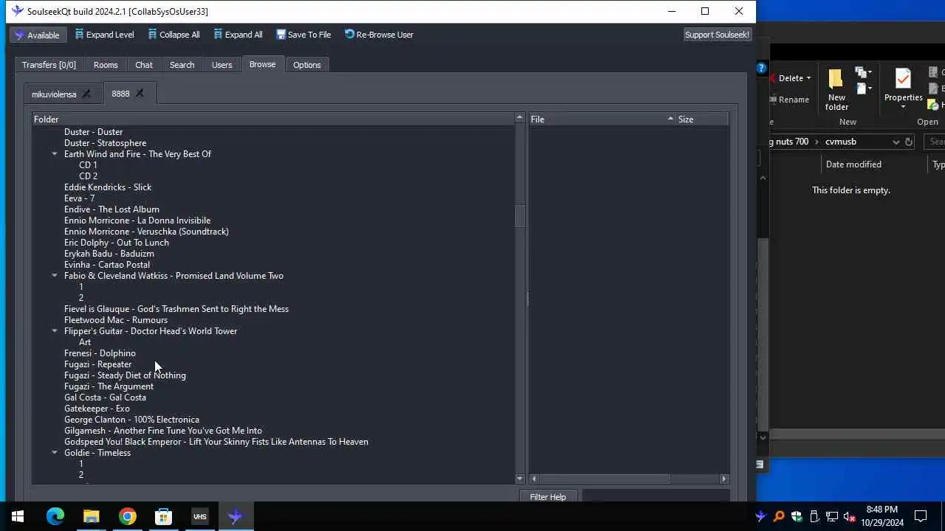Open network status tray icon

pyautogui.click(x=832, y=516)
